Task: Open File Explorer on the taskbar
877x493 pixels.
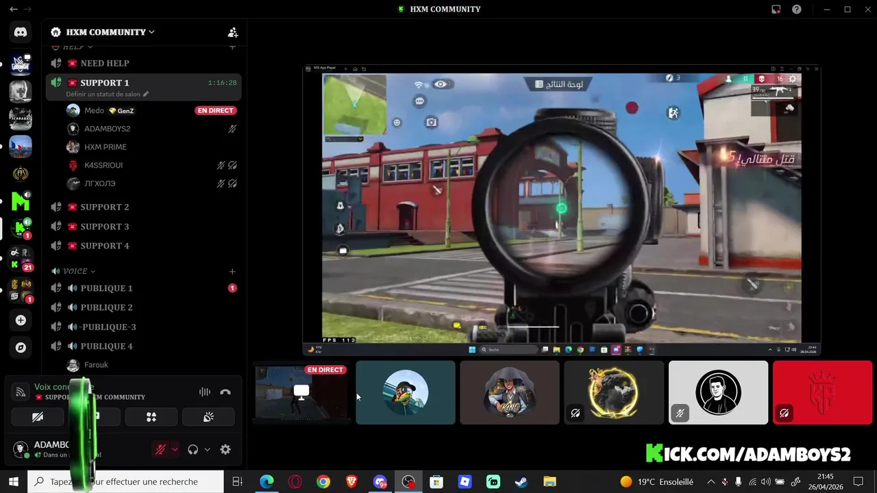Action: point(550,481)
